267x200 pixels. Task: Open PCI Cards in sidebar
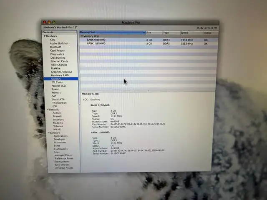[x=57, y=82]
